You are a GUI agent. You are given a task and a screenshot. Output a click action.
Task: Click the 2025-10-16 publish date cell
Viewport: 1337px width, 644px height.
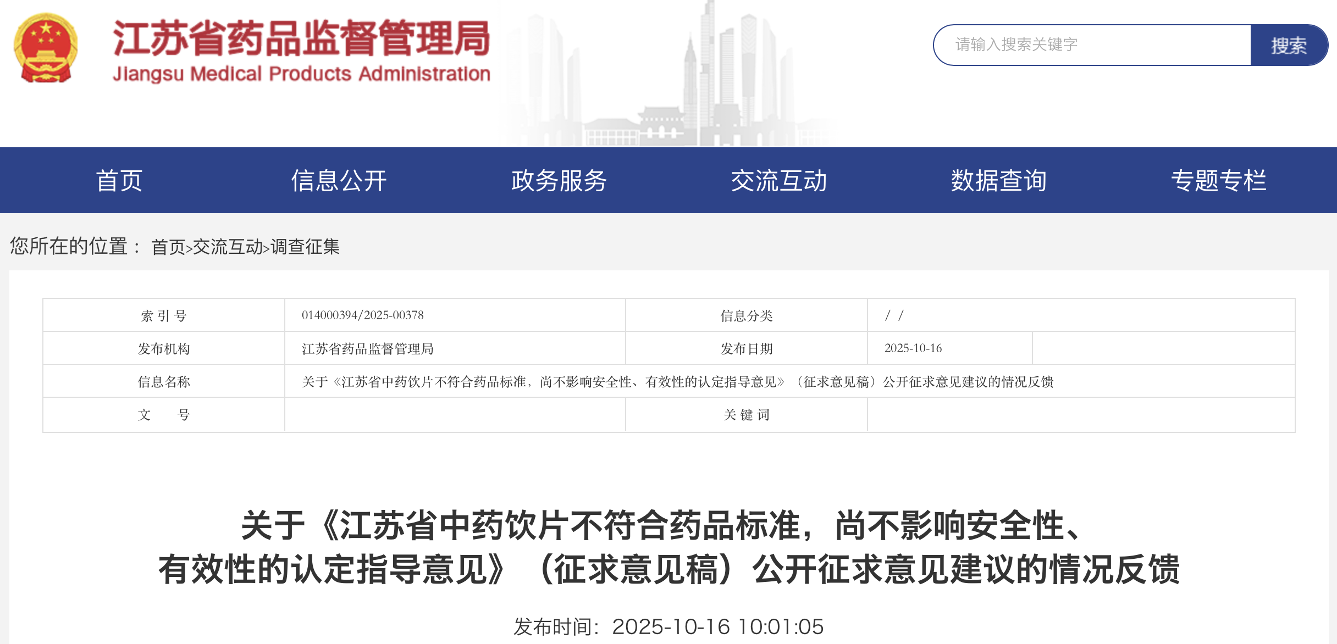pyautogui.click(x=913, y=348)
